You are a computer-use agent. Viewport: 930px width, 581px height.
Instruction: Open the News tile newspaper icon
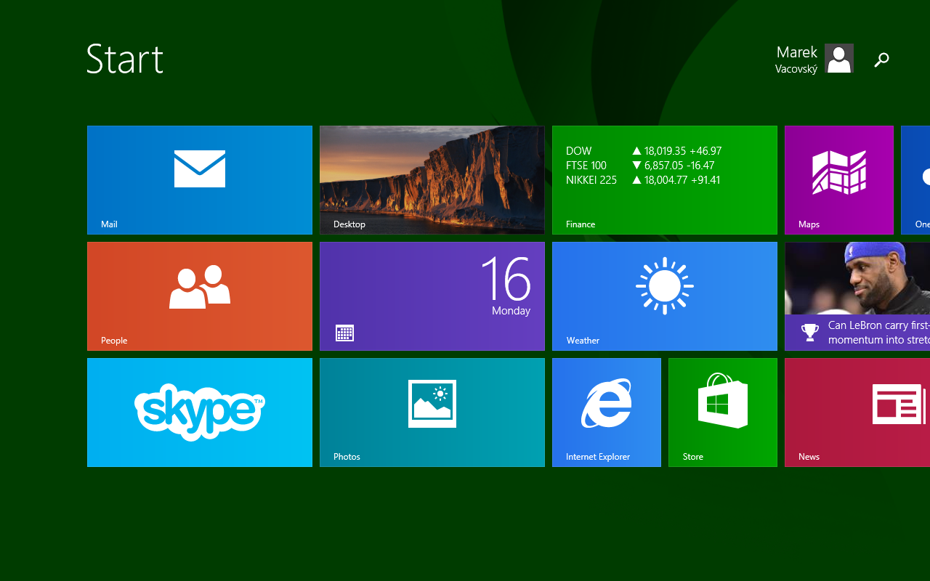click(x=899, y=404)
